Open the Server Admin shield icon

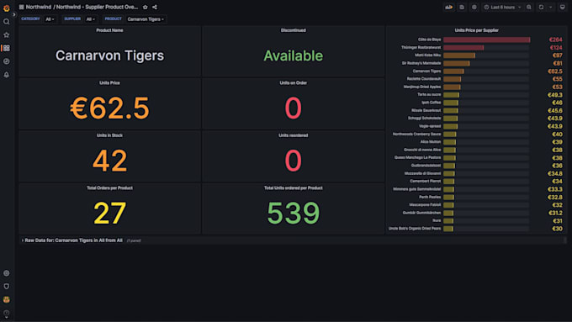tap(7, 286)
